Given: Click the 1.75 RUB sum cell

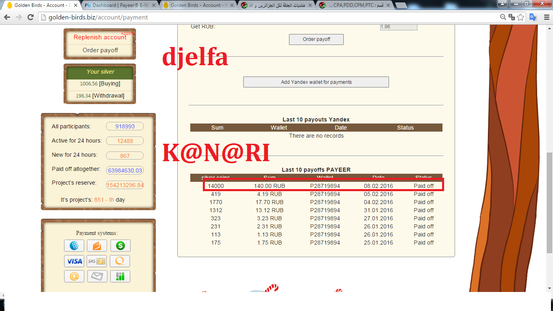Looking at the screenshot, I should coord(269,243).
